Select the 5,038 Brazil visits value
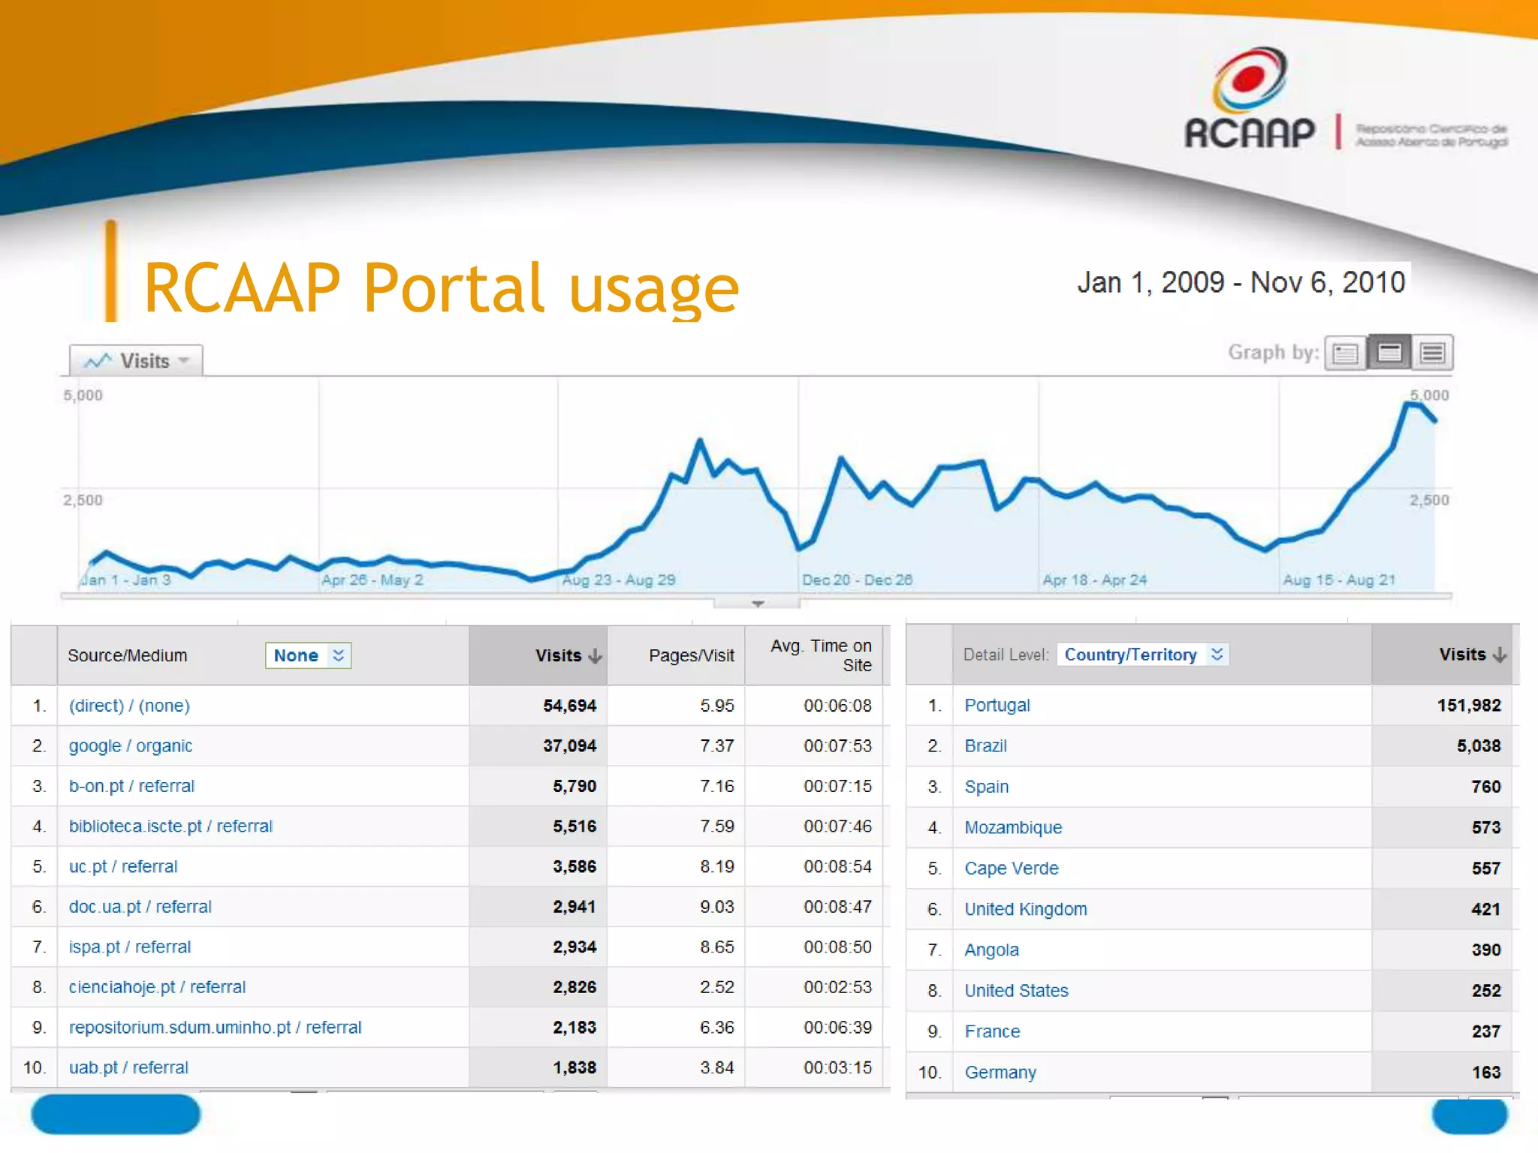The image size is (1538, 1153). [1479, 746]
